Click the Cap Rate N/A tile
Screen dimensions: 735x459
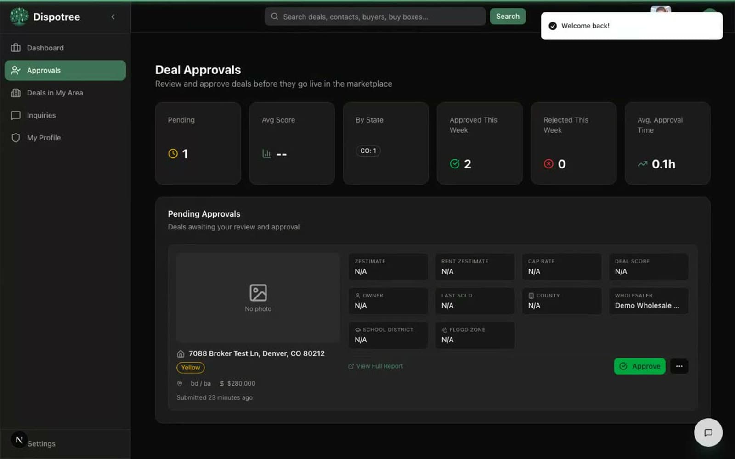point(562,267)
